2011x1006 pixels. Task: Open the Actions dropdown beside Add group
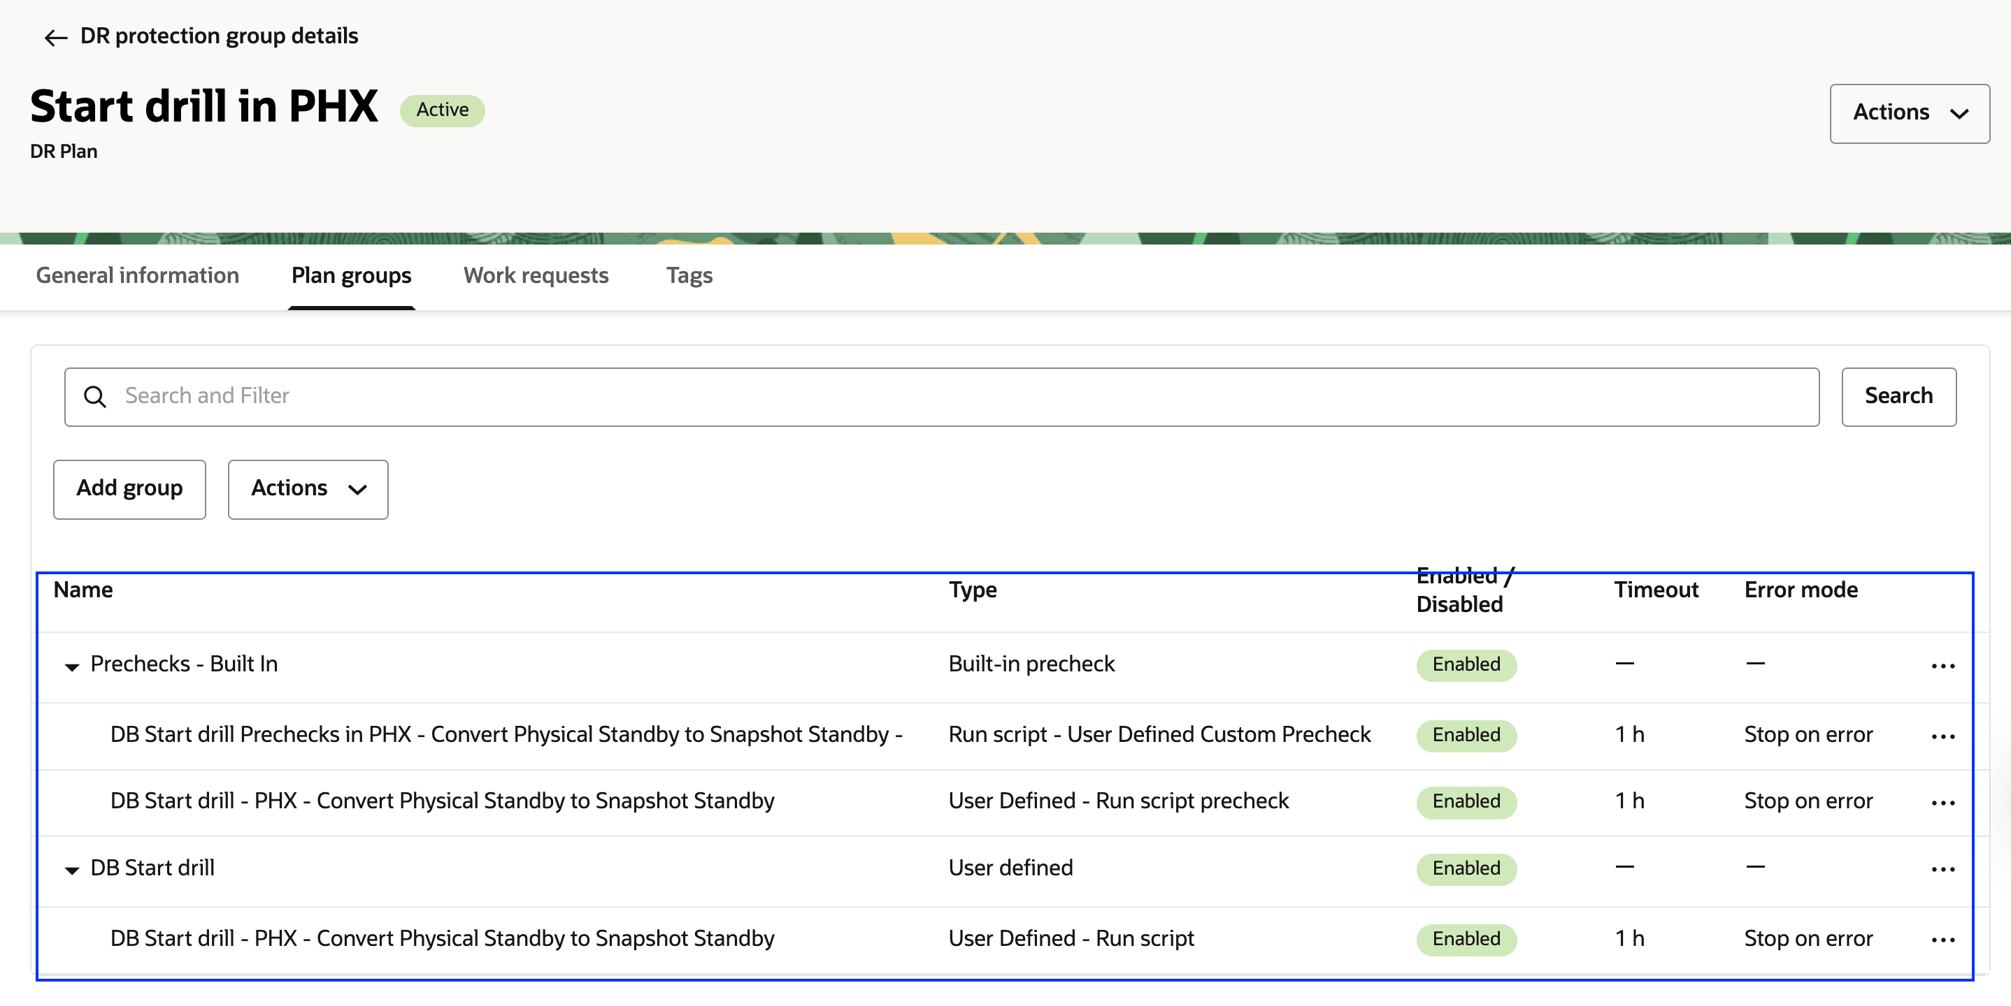[x=308, y=489]
